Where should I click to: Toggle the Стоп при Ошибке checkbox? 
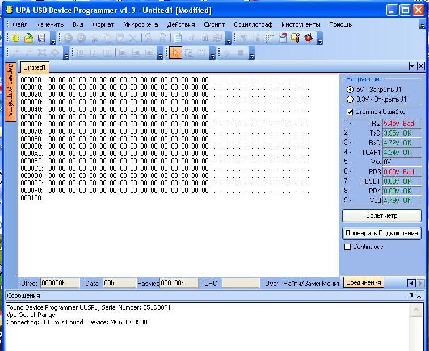coord(350,112)
